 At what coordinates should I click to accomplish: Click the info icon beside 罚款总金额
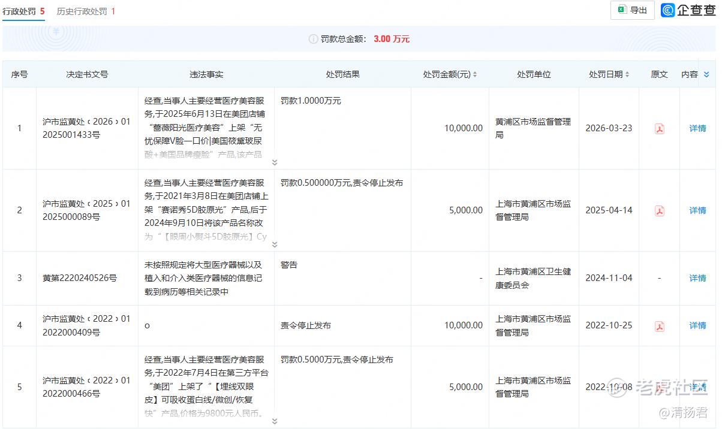313,39
